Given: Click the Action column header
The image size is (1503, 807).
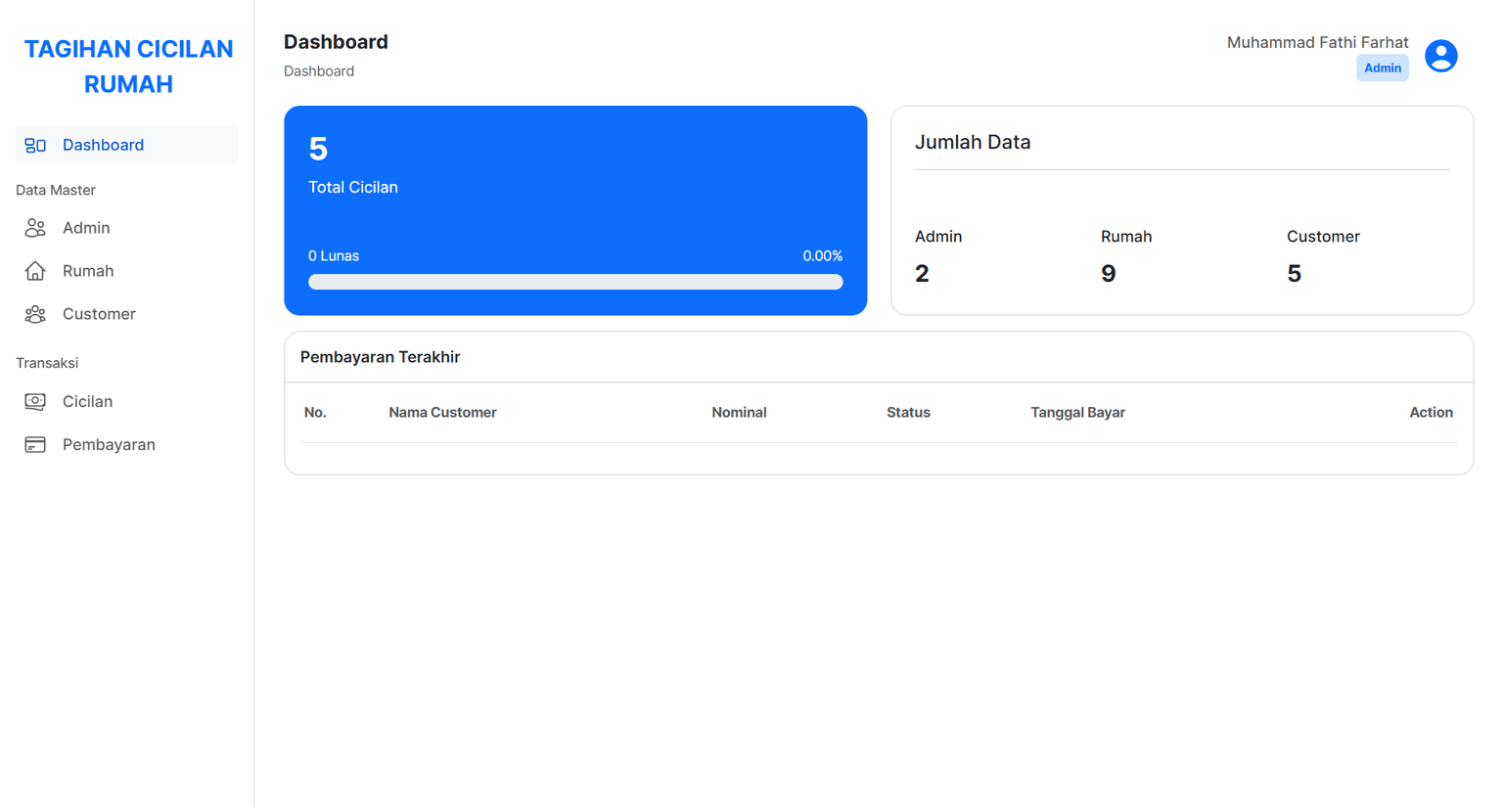Looking at the screenshot, I should click(1431, 413).
